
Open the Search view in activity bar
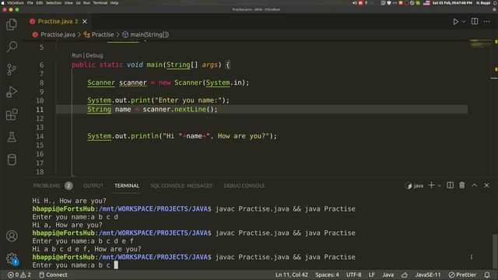(x=12, y=47)
